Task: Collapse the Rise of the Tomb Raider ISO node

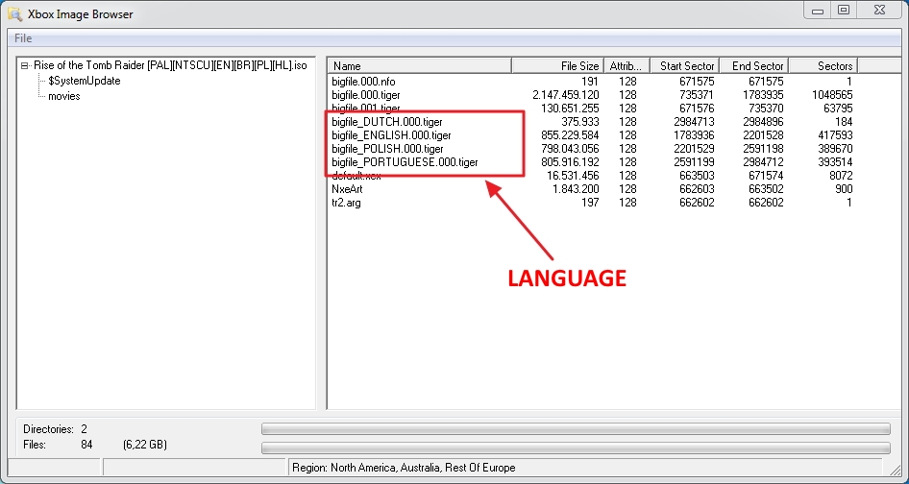Action: coord(24,66)
